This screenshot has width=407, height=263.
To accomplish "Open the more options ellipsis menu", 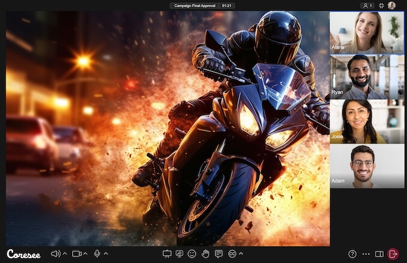I will pos(366,254).
